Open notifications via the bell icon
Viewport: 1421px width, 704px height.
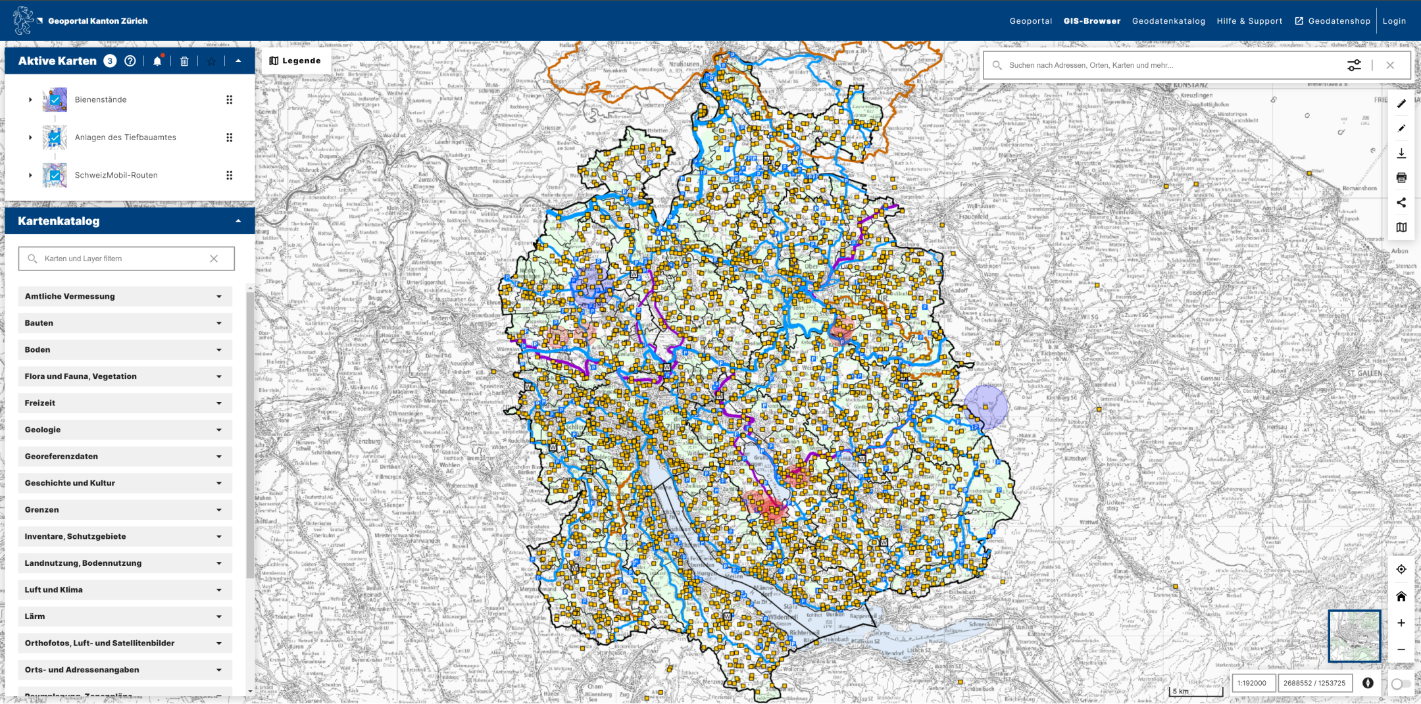[x=157, y=61]
